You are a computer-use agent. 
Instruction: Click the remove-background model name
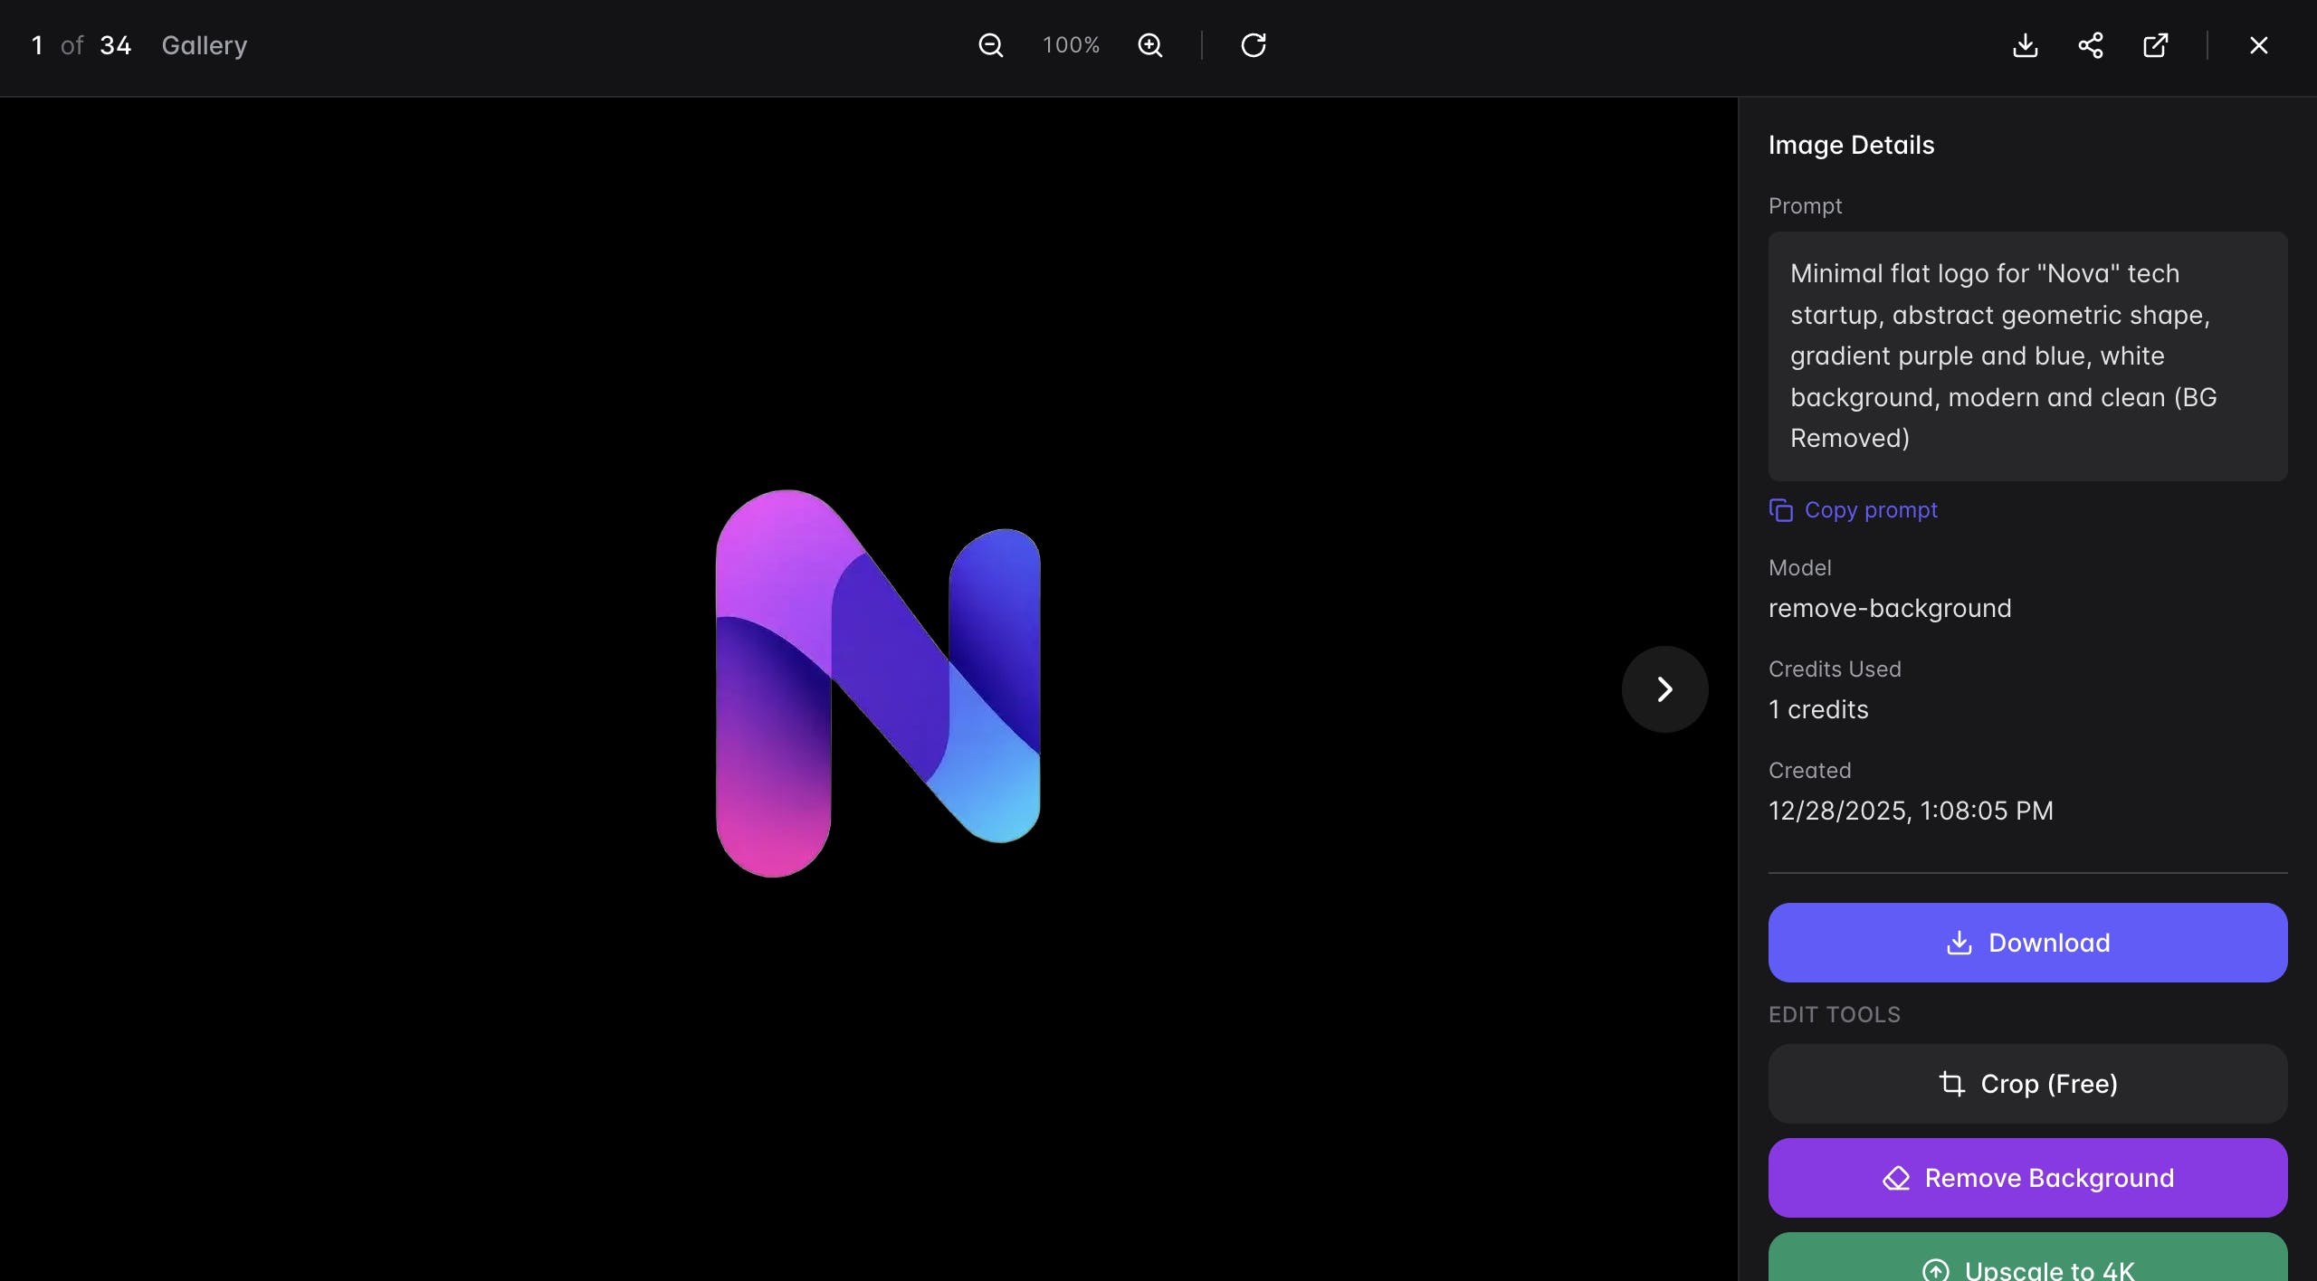pos(1890,609)
